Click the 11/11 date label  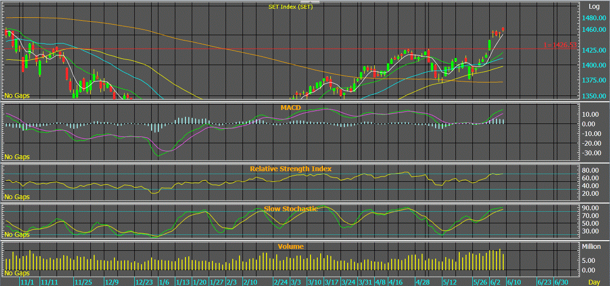(49, 282)
